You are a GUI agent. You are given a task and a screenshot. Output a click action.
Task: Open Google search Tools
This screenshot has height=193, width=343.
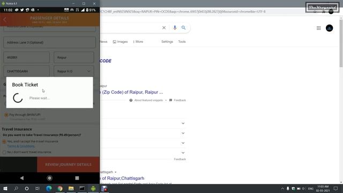tap(182, 42)
